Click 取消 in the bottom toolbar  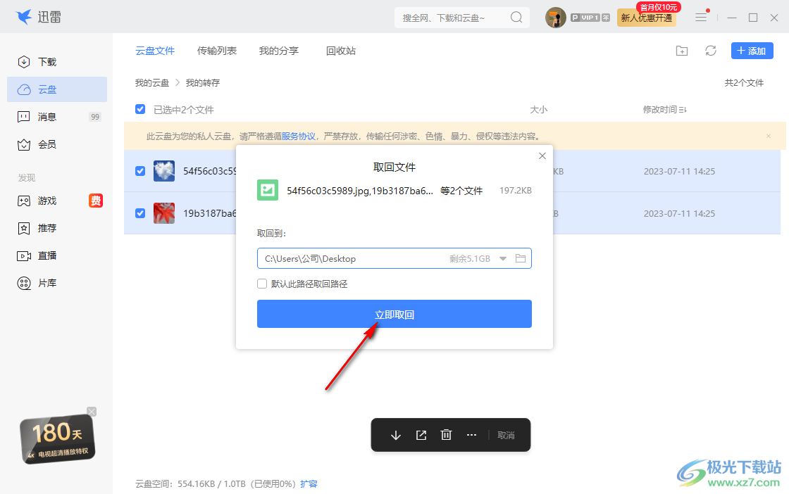pyautogui.click(x=507, y=435)
